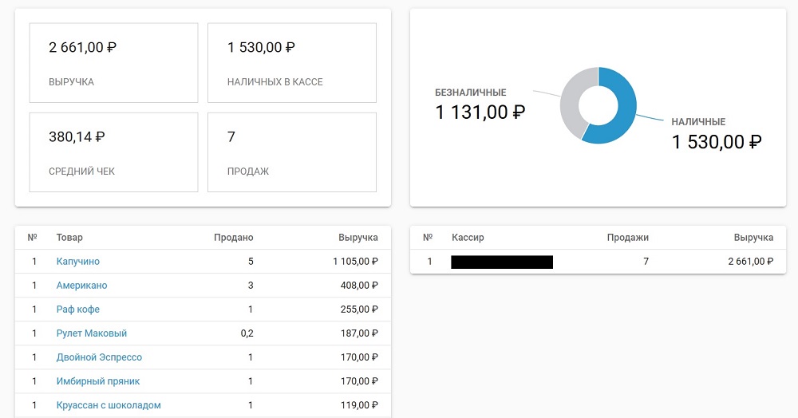This screenshot has width=798, height=418.
Task: Click the 1 105,00 ₽ revenue cell
Action: [x=356, y=262]
